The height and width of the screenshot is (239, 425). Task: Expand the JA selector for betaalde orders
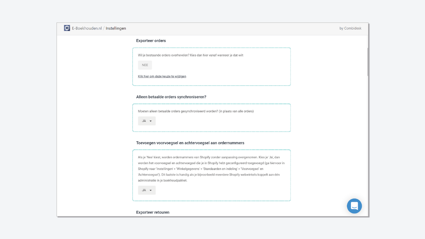point(147,121)
